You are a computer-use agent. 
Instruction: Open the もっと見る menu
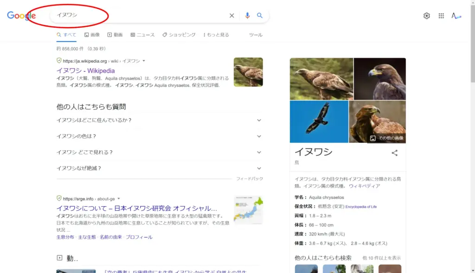click(x=216, y=35)
